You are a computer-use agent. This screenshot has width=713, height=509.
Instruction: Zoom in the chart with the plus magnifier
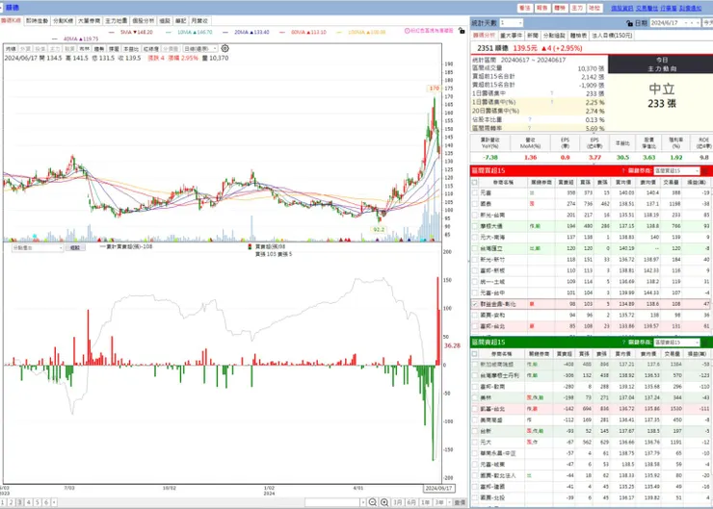384,502
